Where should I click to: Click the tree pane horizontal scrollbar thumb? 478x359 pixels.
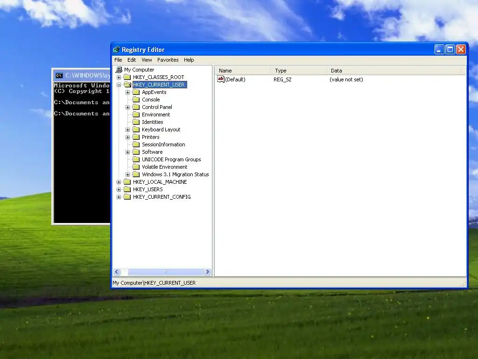click(x=165, y=272)
